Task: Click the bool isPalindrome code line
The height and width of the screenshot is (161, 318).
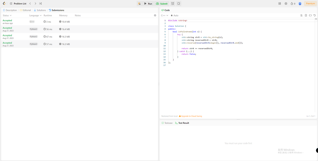Action: click(187, 32)
